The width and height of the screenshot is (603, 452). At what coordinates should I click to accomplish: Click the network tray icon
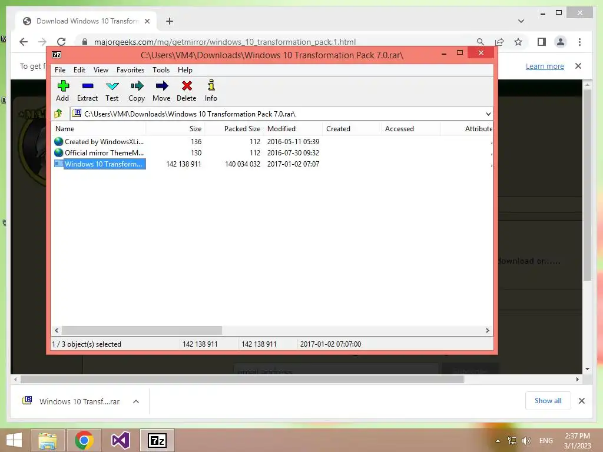[x=512, y=440]
